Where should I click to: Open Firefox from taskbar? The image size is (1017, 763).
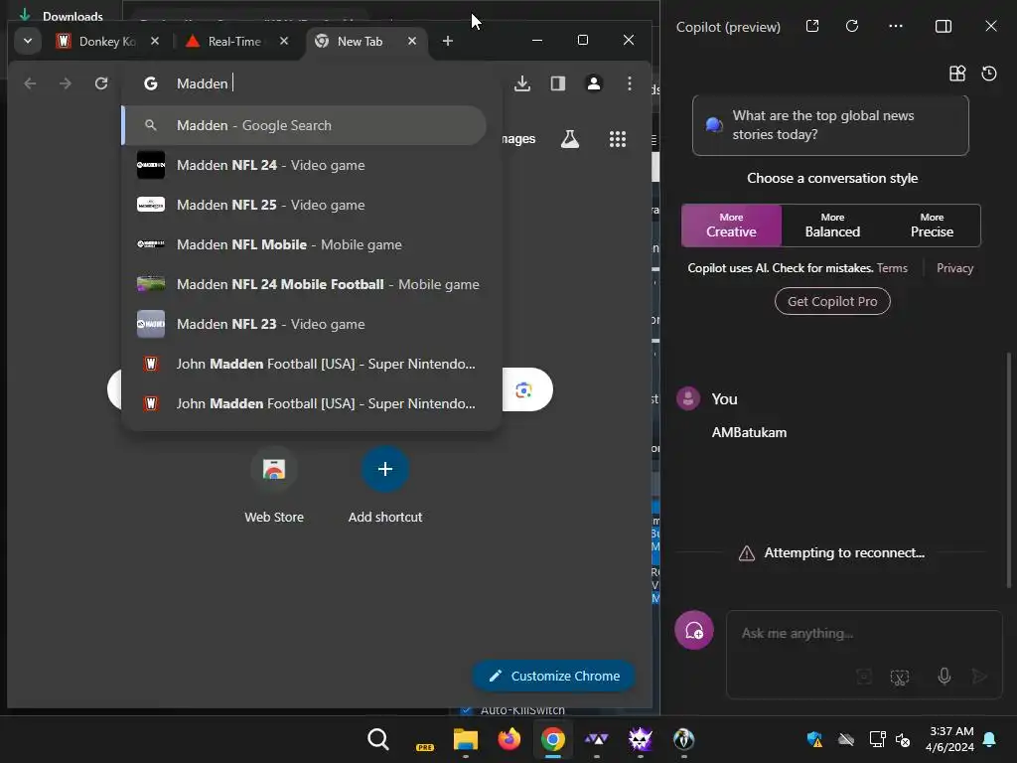(x=509, y=739)
